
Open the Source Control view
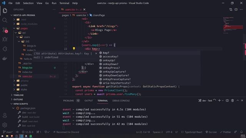5,30
